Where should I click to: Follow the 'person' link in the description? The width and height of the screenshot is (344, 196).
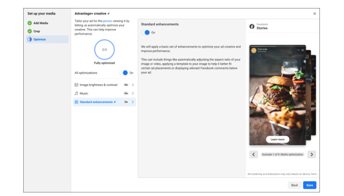tap(107, 21)
